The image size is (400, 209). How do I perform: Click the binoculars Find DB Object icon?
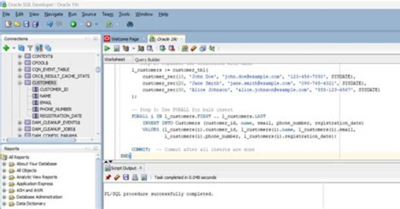point(130,24)
